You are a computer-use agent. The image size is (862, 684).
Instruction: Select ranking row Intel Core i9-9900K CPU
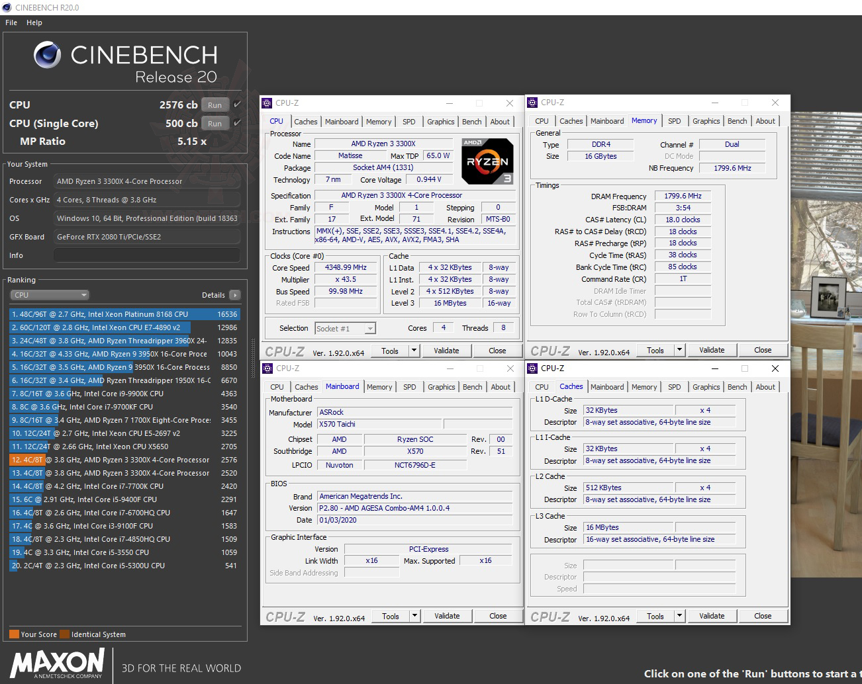tap(124, 394)
